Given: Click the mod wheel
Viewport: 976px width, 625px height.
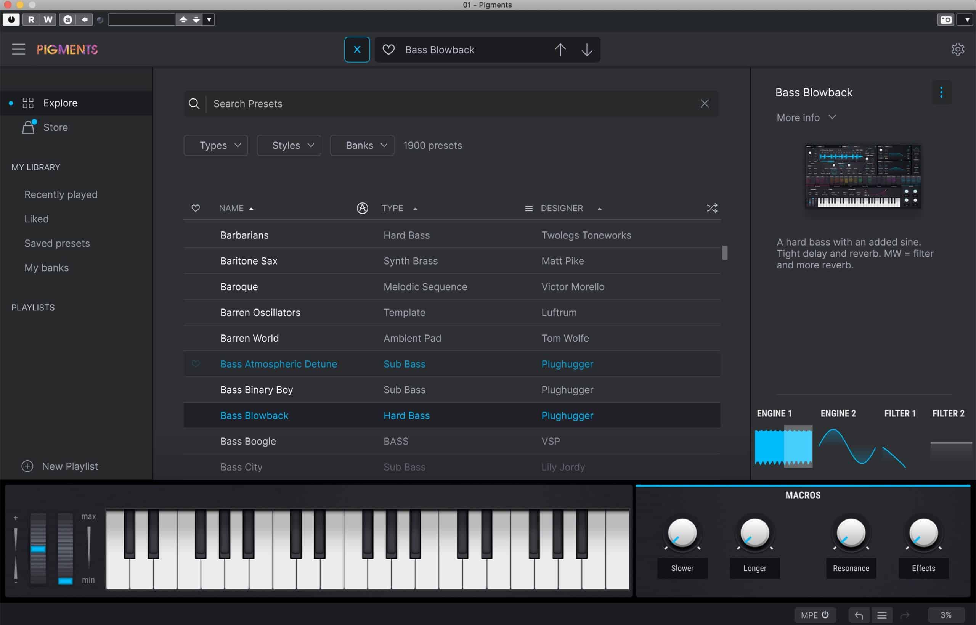Looking at the screenshot, I should [x=65, y=548].
